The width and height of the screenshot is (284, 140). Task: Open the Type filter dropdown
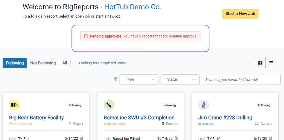pos(139,80)
